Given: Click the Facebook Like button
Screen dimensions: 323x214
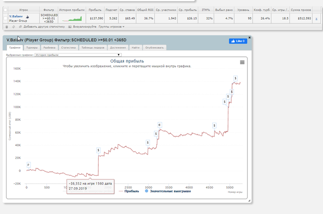Looking at the screenshot, I should point(238,41).
